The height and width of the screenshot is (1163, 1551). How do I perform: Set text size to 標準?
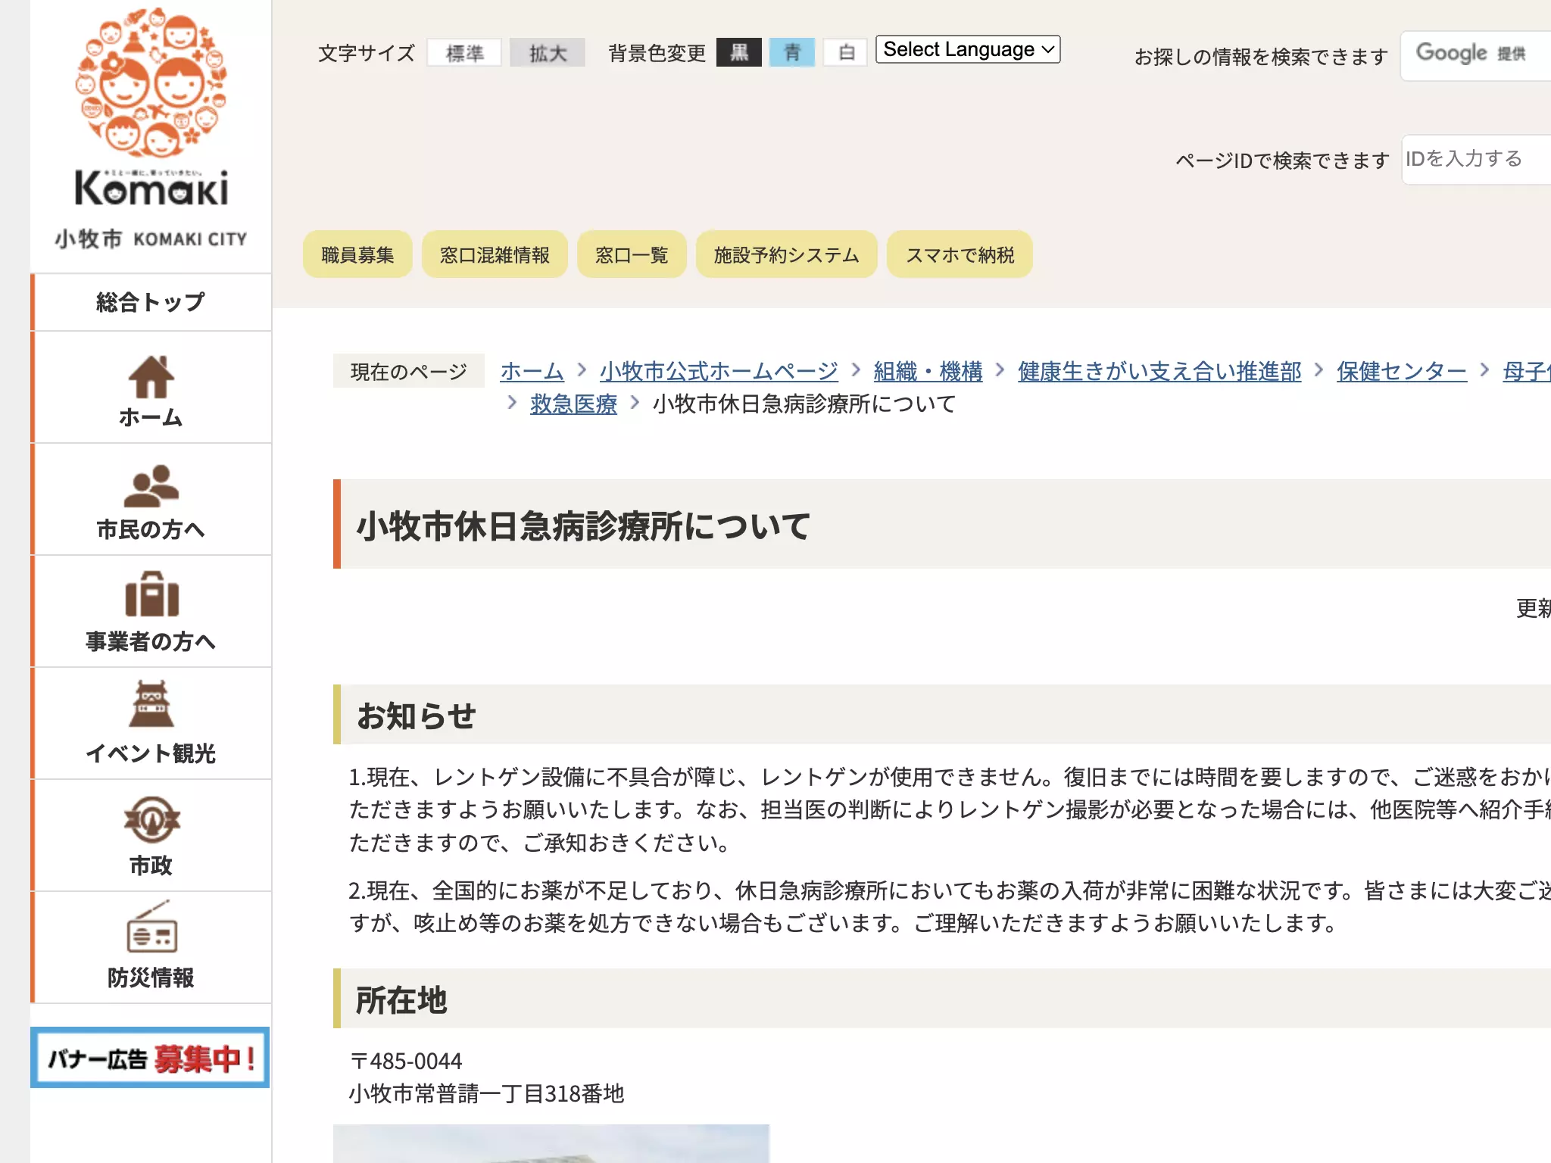pyautogui.click(x=464, y=53)
